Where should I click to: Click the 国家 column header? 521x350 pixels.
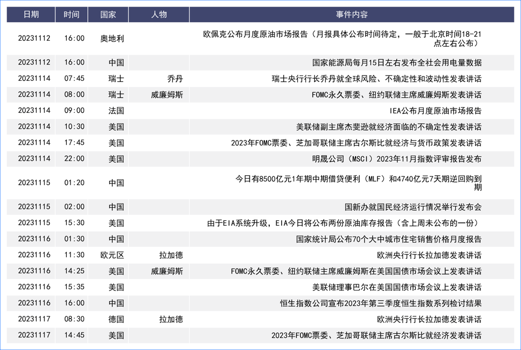pyautogui.click(x=108, y=14)
